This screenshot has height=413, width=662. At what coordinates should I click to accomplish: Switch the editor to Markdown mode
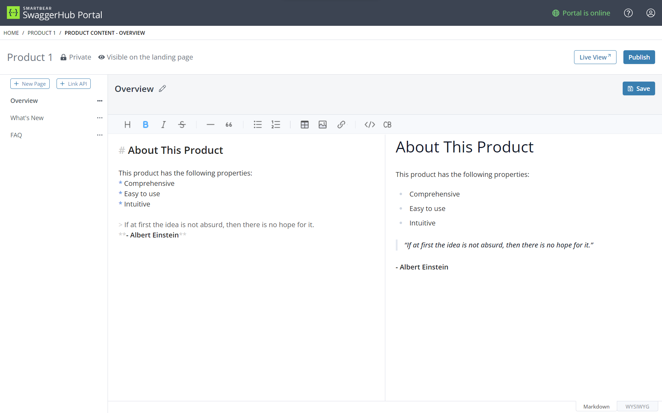pos(596,406)
